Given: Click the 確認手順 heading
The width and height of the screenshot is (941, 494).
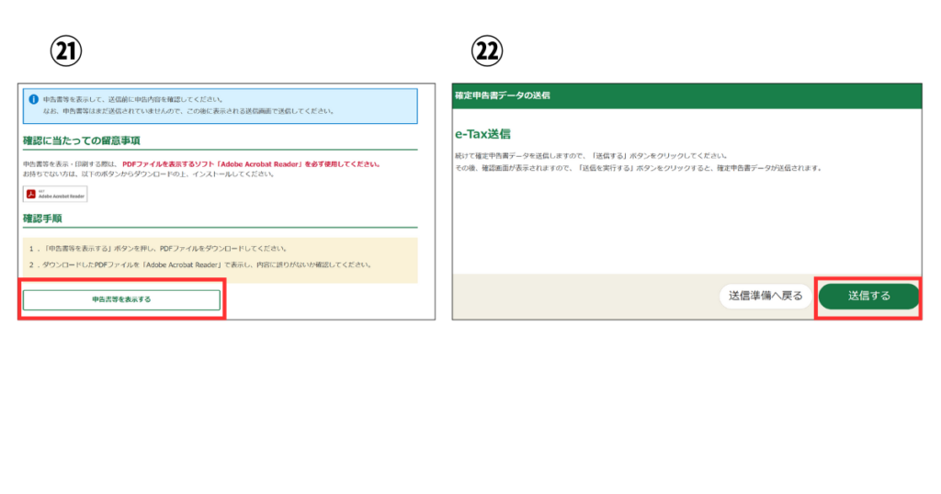Looking at the screenshot, I should click(x=42, y=219).
